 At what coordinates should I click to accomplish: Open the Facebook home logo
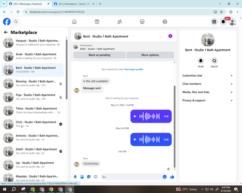[7, 22]
